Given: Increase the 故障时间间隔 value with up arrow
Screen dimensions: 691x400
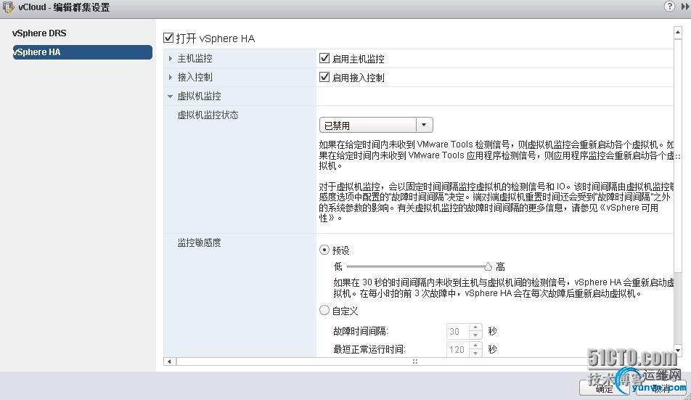Looking at the screenshot, I should [475, 327].
